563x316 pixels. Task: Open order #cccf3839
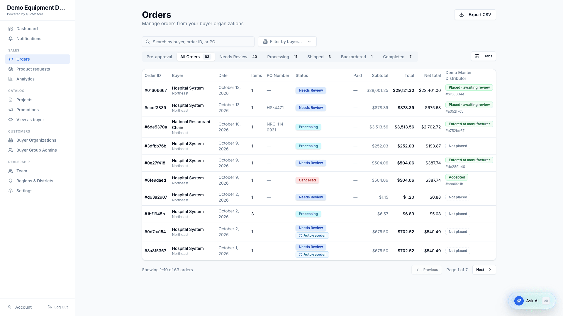pyautogui.click(x=155, y=108)
